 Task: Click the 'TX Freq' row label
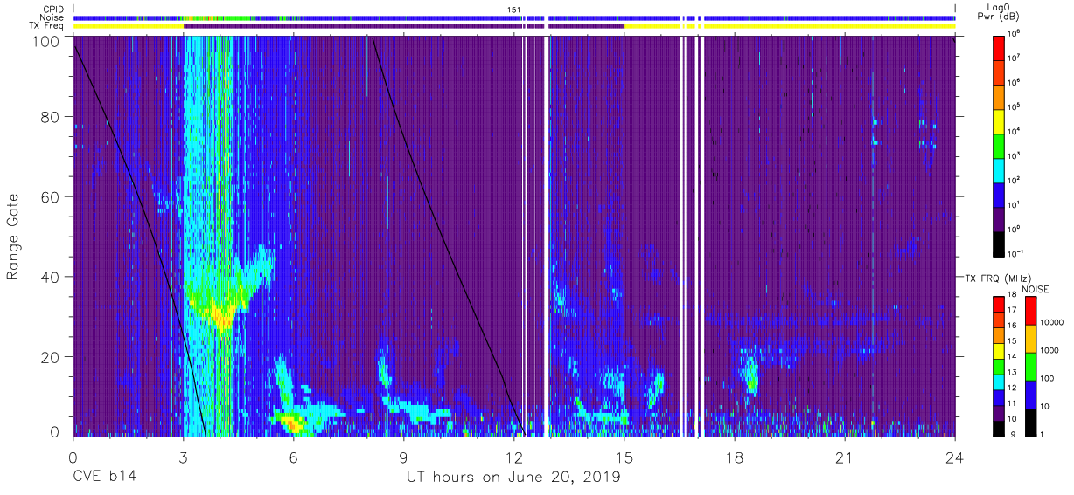pos(48,26)
